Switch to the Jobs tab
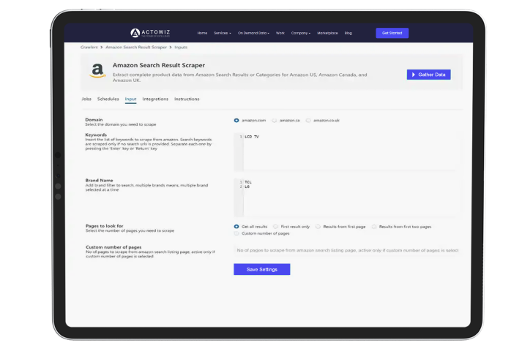Screen dimensions: 522x351 point(86,99)
